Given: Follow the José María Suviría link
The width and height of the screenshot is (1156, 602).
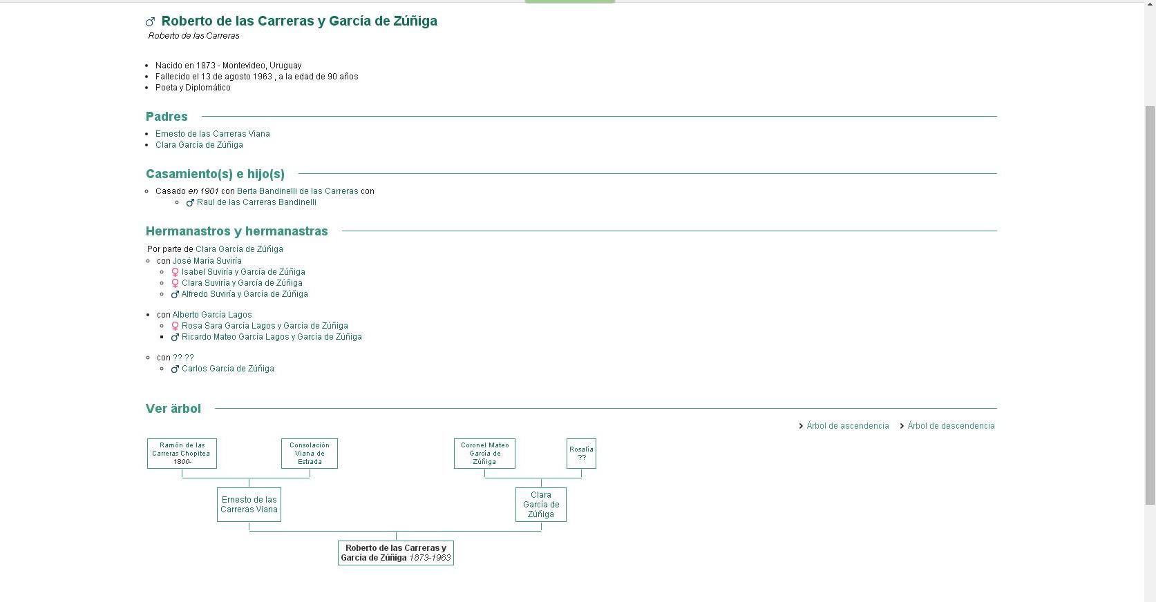Looking at the screenshot, I should point(207,261).
